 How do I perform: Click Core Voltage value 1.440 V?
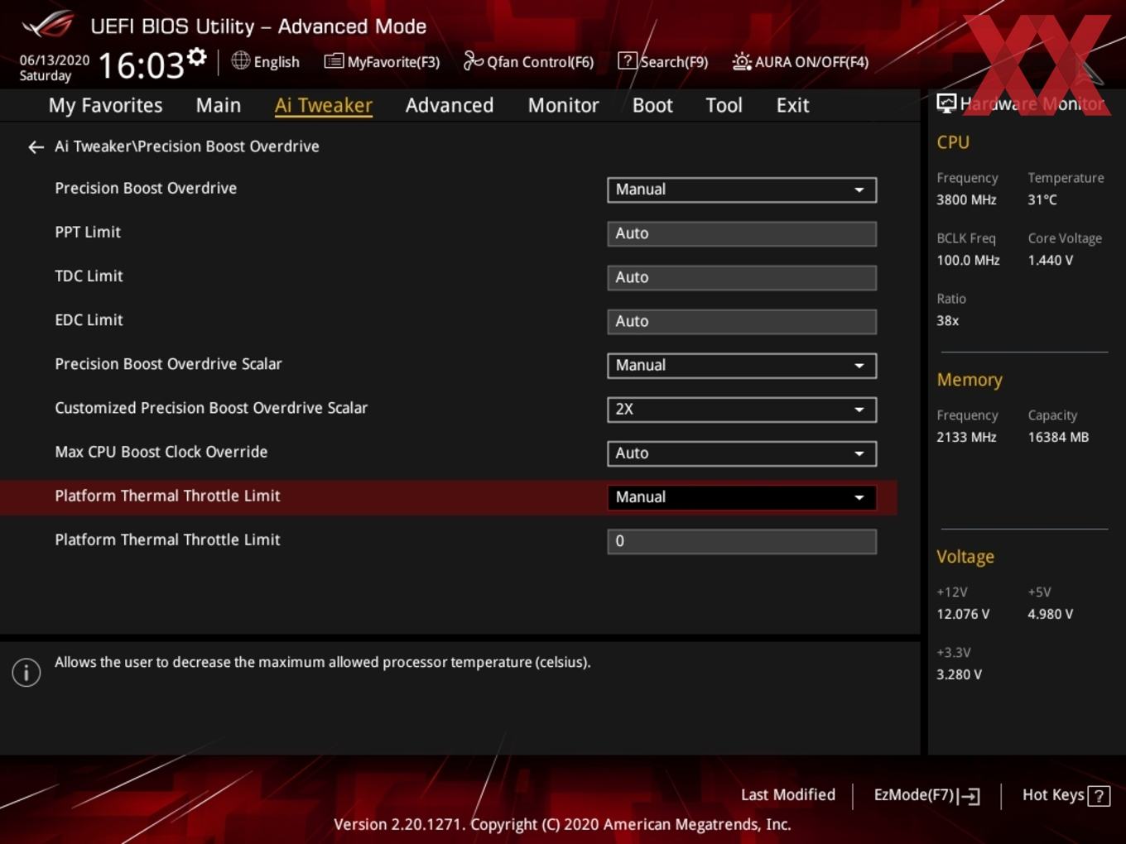tap(1051, 261)
